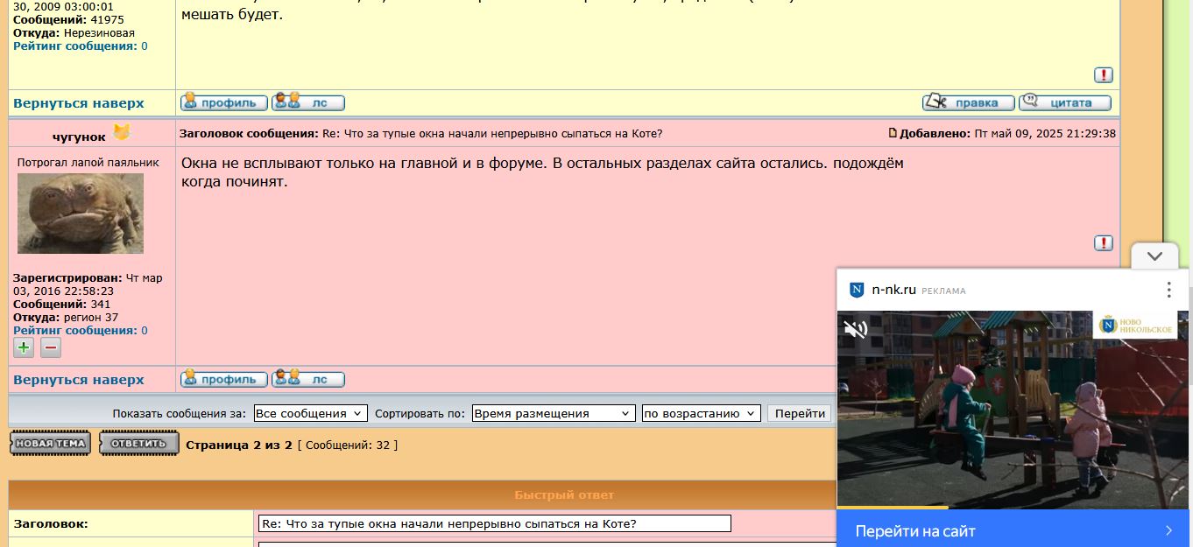Open the "Все сообщения" dropdown
The height and width of the screenshot is (547, 1193).
311,413
